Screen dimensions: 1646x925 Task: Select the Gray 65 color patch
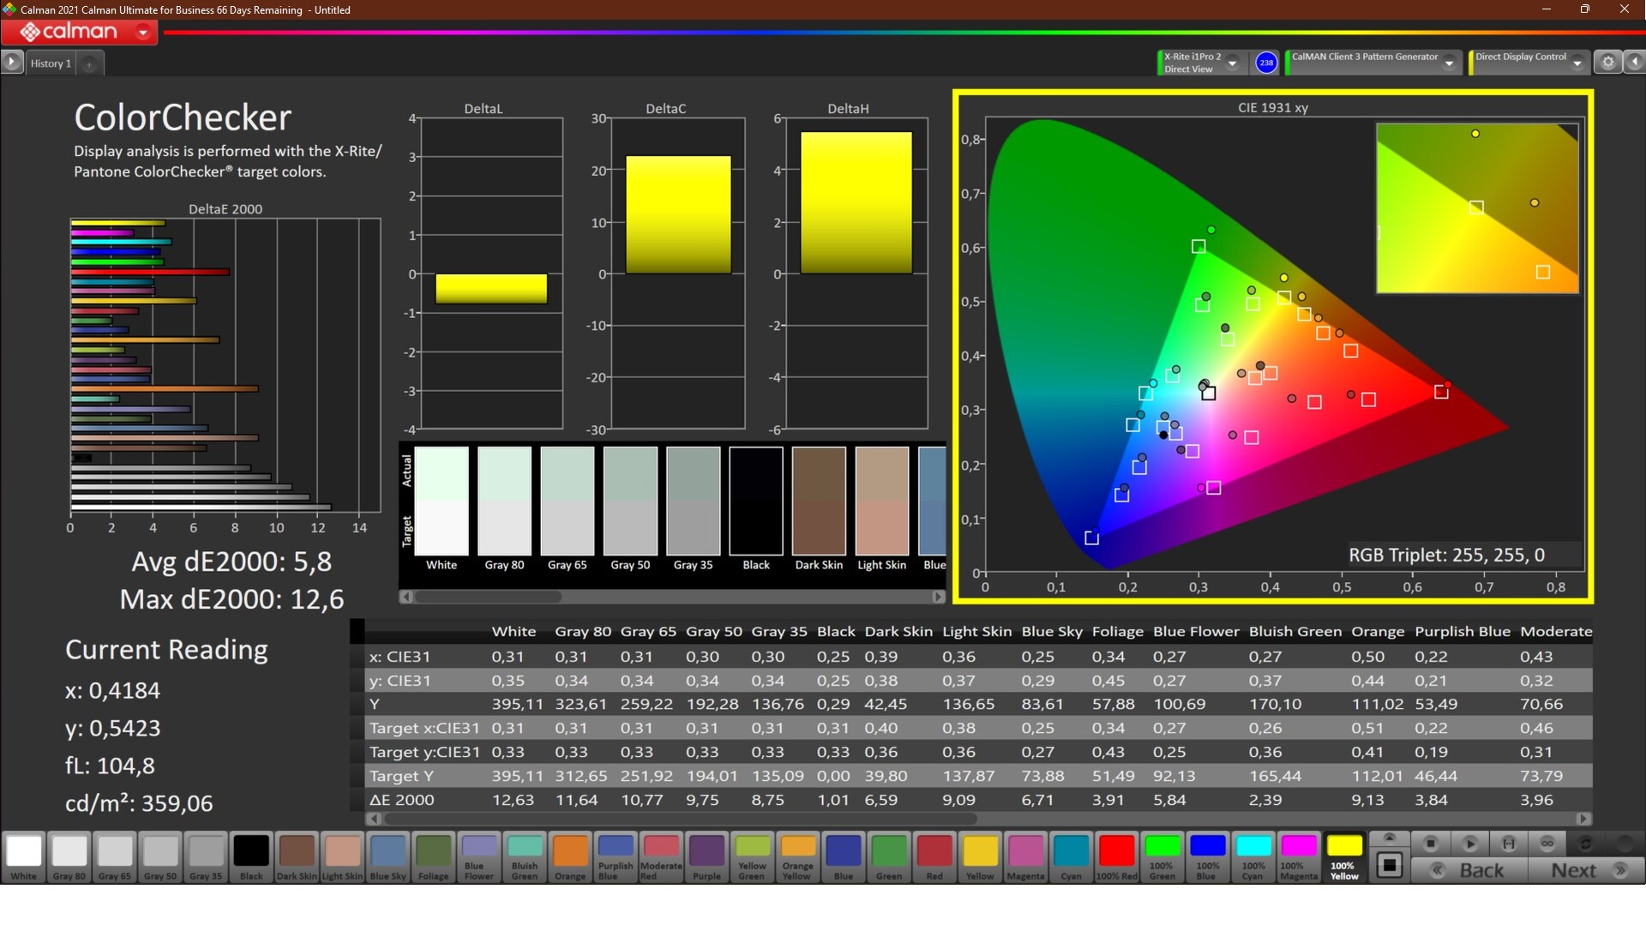point(115,856)
